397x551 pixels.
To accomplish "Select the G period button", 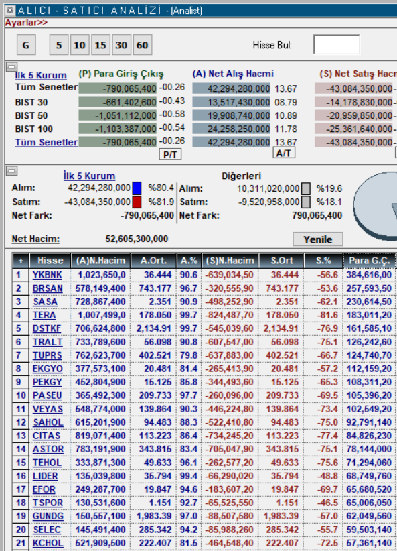I will [26, 45].
